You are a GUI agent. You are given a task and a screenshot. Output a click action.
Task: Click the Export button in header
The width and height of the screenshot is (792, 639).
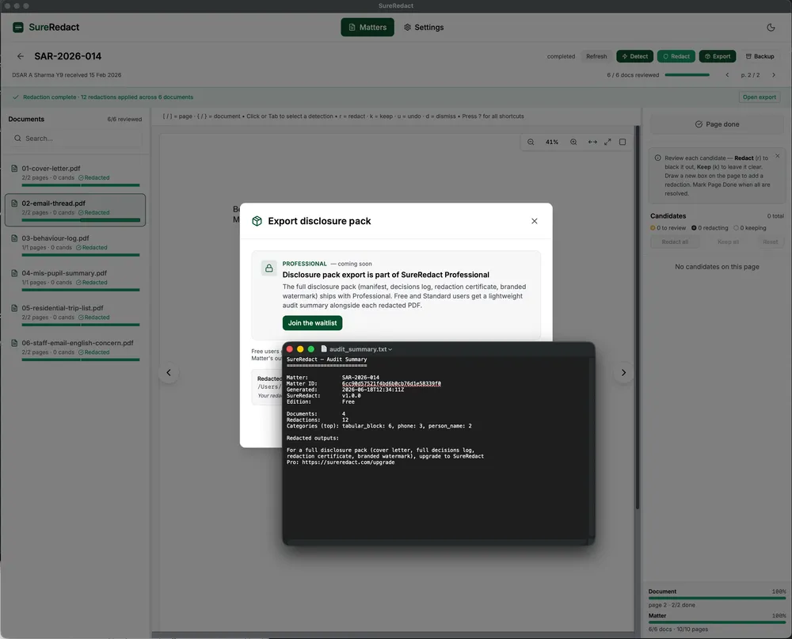click(x=718, y=56)
